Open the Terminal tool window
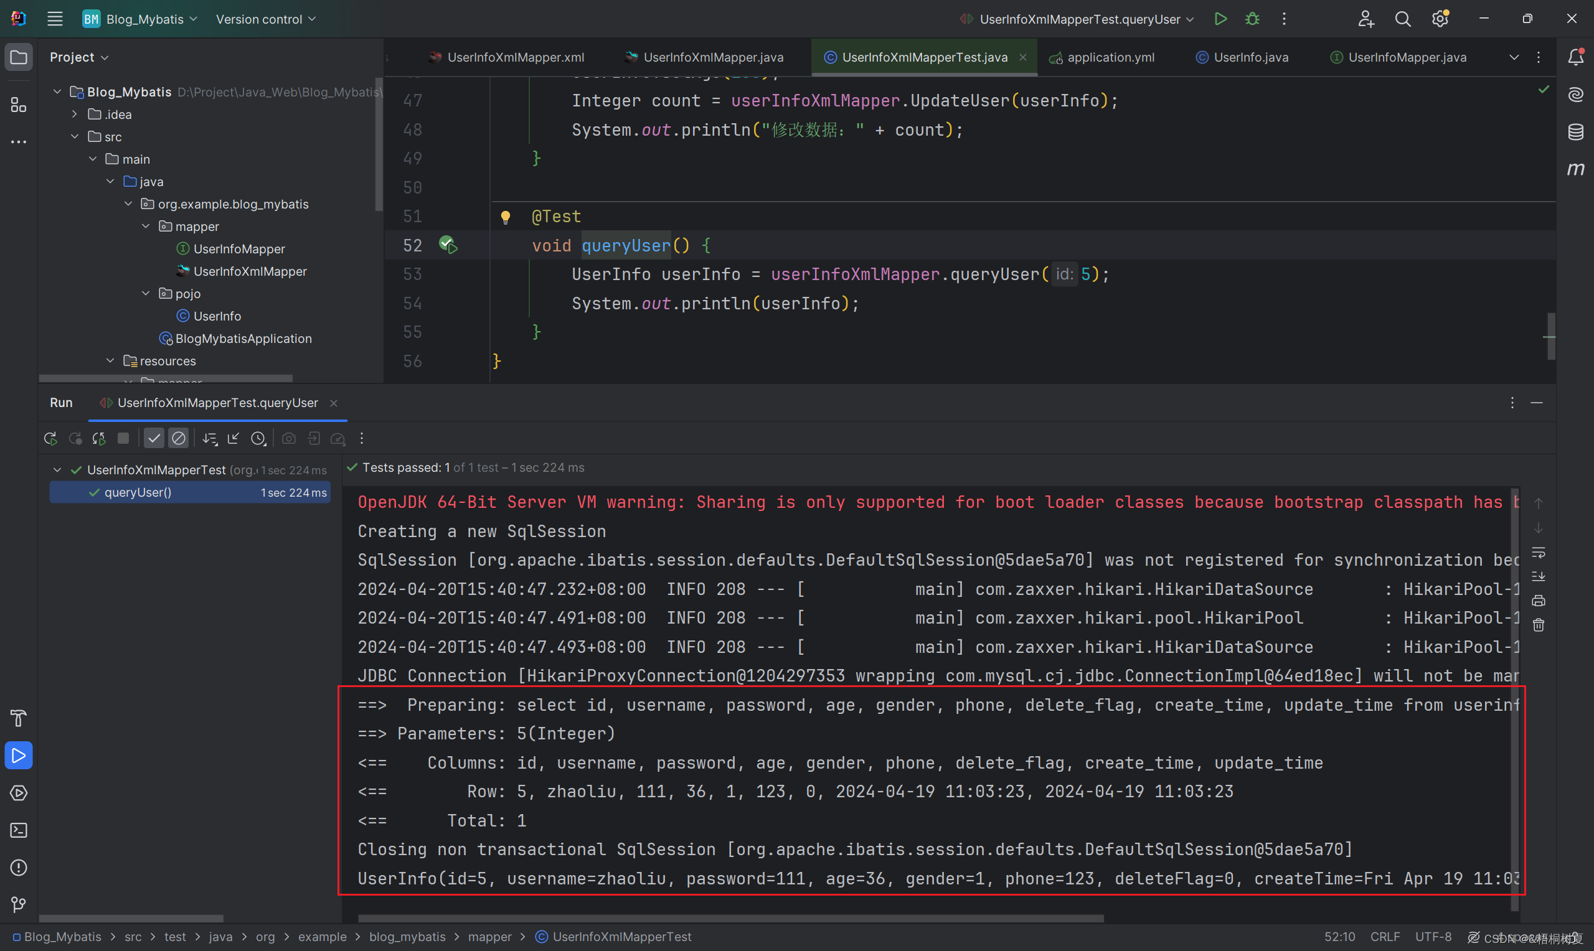 point(19,830)
